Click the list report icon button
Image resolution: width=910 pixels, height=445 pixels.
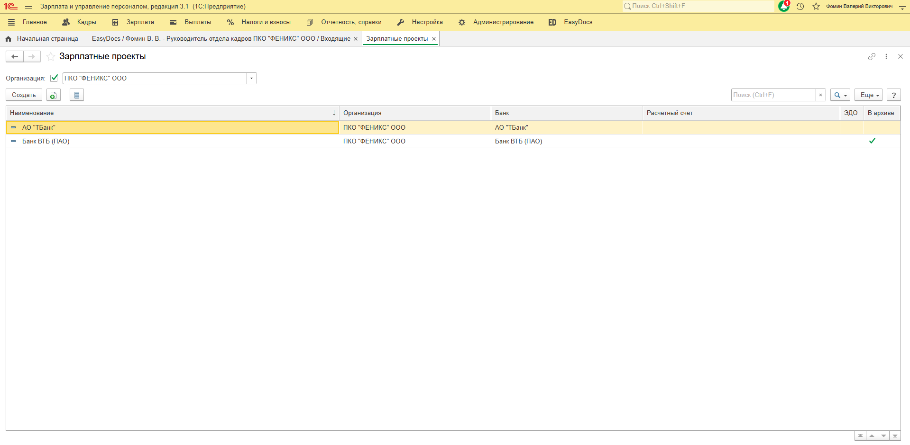tap(77, 95)
